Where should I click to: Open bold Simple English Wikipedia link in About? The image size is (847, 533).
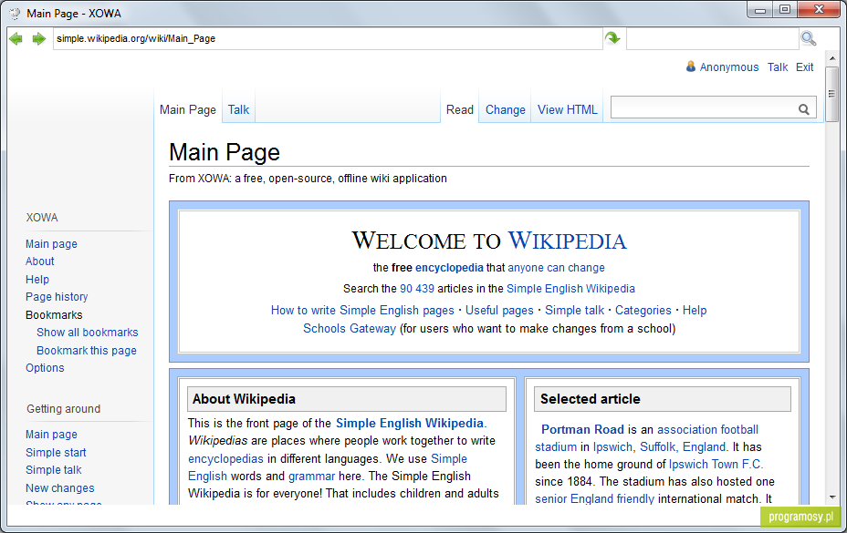click(410, 423)
